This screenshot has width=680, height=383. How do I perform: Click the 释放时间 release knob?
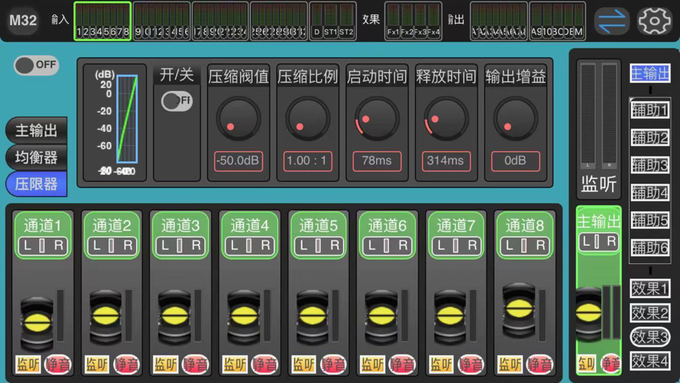(x=446, y=119)
